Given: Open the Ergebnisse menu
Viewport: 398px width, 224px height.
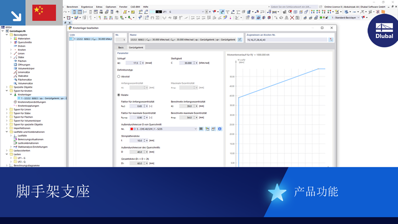Looking at the screenshot, I should tap(87, 7).
